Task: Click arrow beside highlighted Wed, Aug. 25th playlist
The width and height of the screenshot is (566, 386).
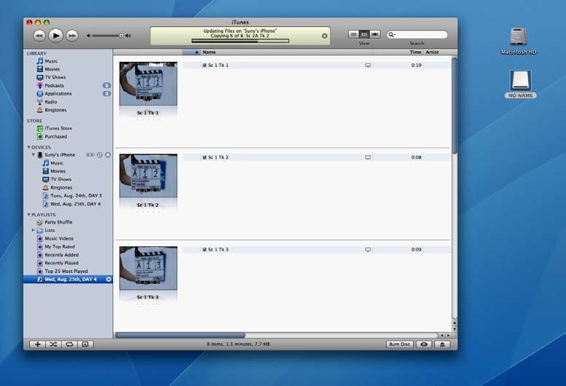Action: tap(108, 280)
